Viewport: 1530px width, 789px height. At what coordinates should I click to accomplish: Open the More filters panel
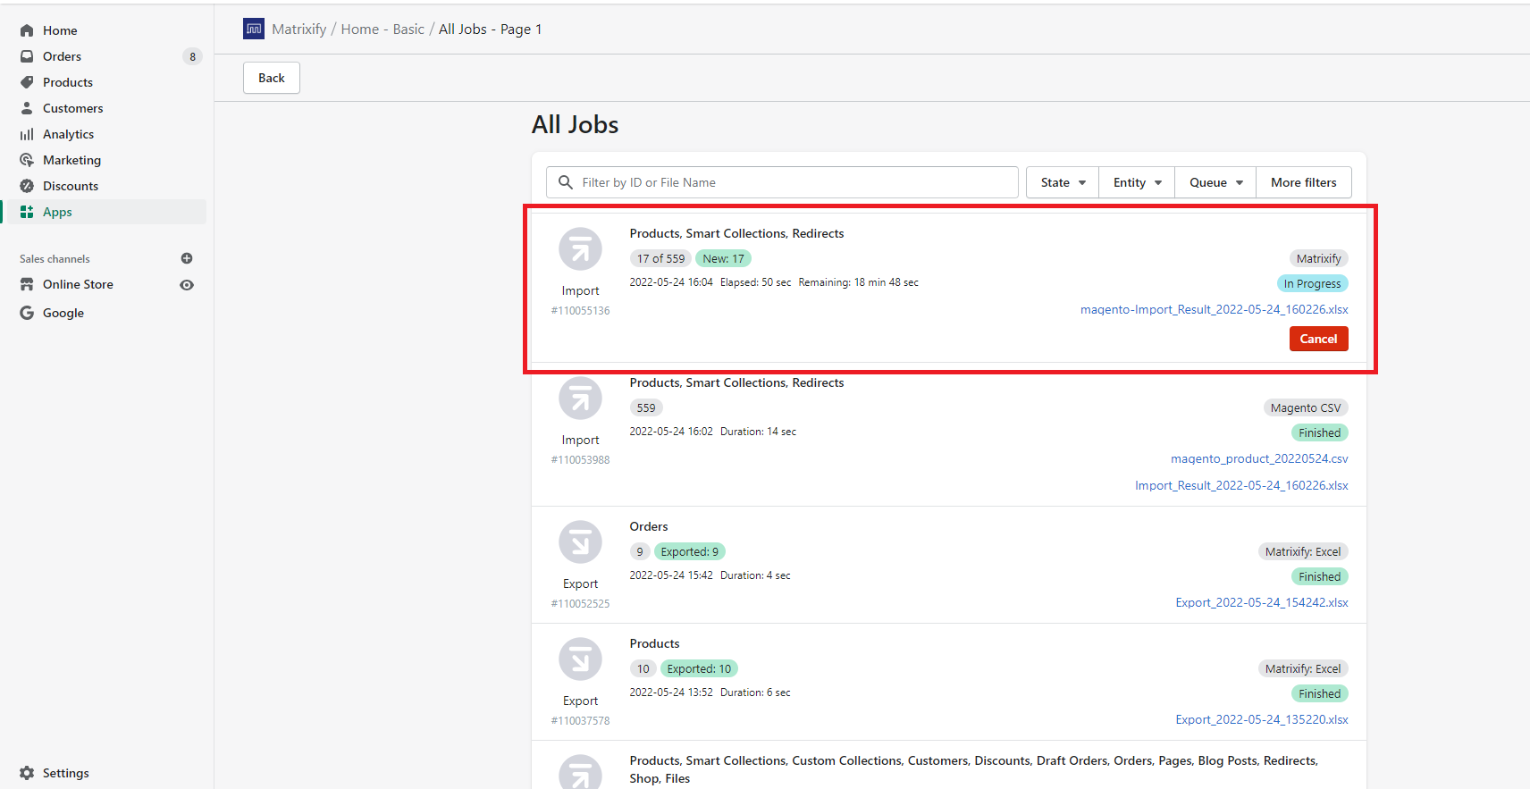click(1303, 182)
